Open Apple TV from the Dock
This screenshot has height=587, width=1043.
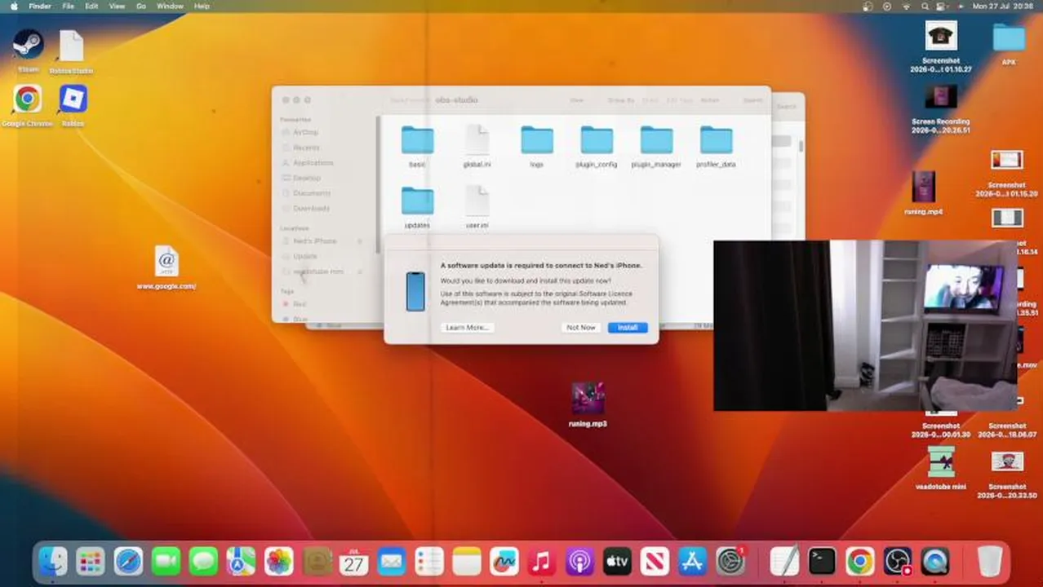[x=617, y=562]
